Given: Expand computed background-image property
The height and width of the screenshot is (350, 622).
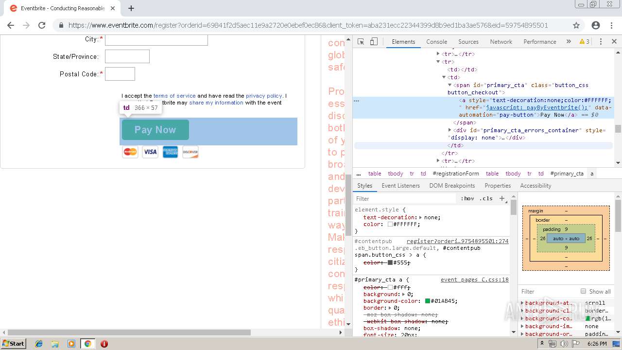Looking at the screenshot, I should [522, 326].
